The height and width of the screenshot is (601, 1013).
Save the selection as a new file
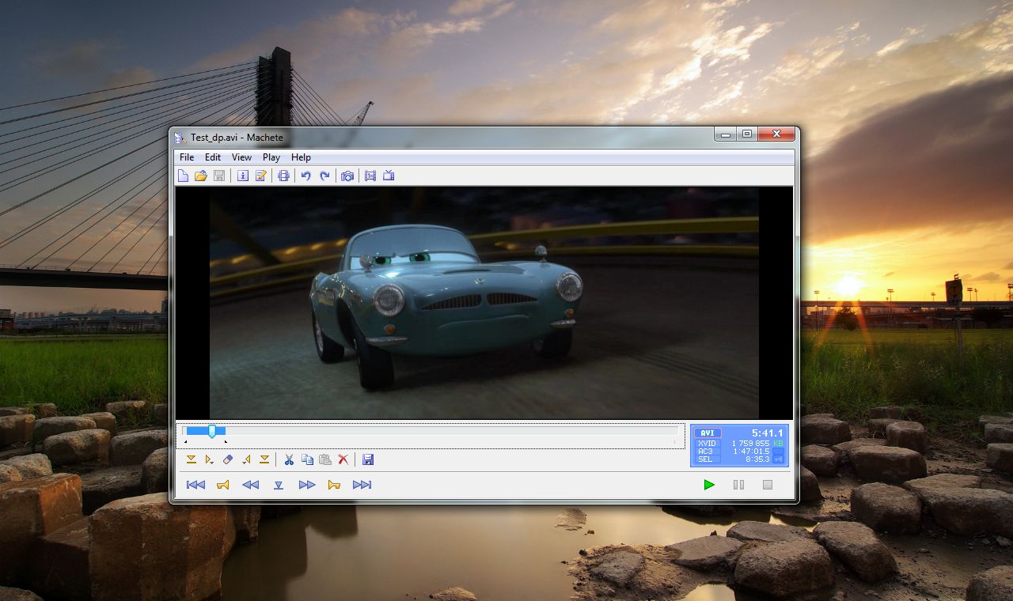[367, 459]
